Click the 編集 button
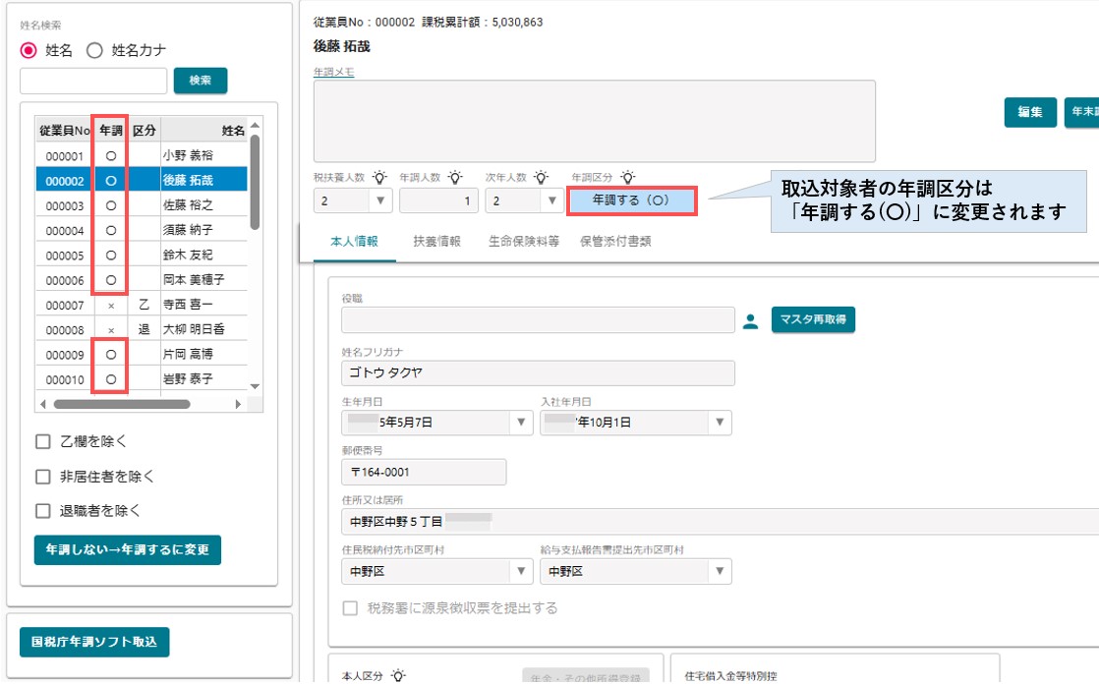Viewport: 1099px width, 684px height. point(1030,112)
